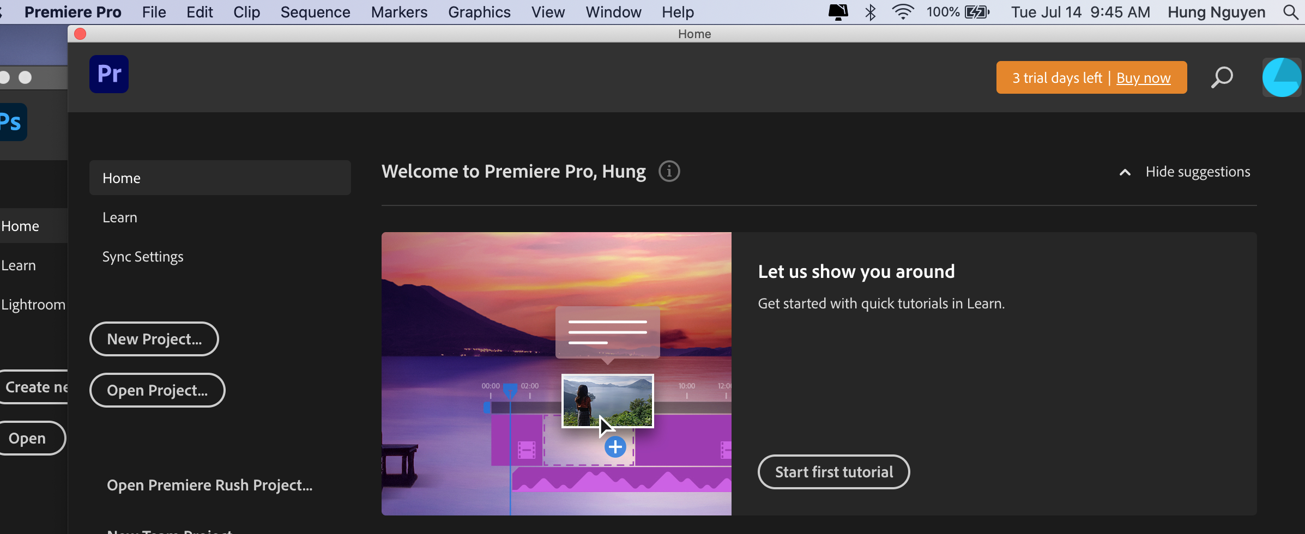Click the Buy now link

1143,78
